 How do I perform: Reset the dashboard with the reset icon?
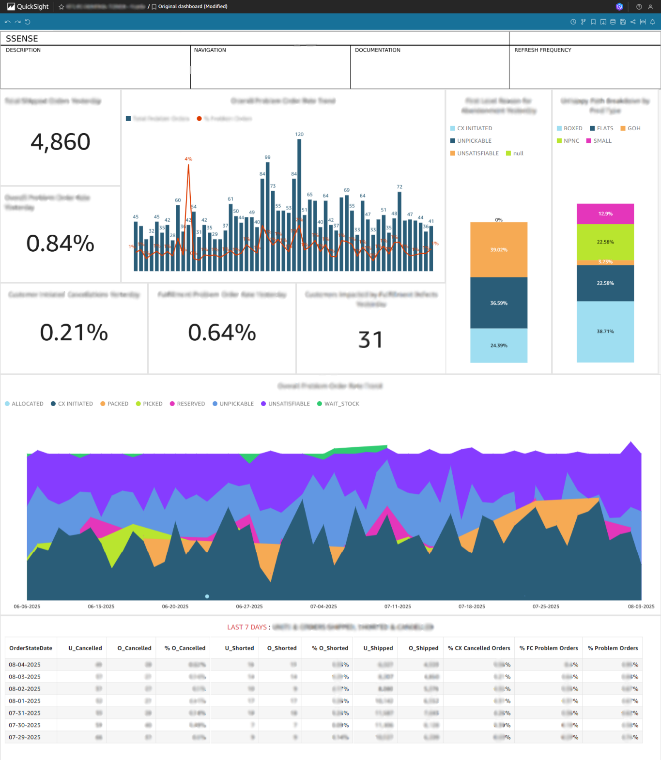click(x=28, y=22)
